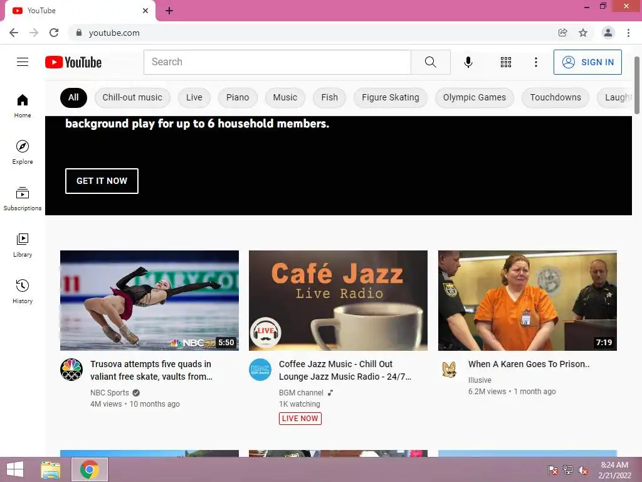Screen dimensions: 642x482
Task: Open the hamburger guide menu
Action: click(23, 62)
